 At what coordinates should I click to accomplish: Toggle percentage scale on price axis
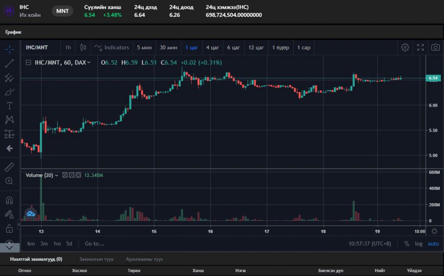click(x=406, y=244)
